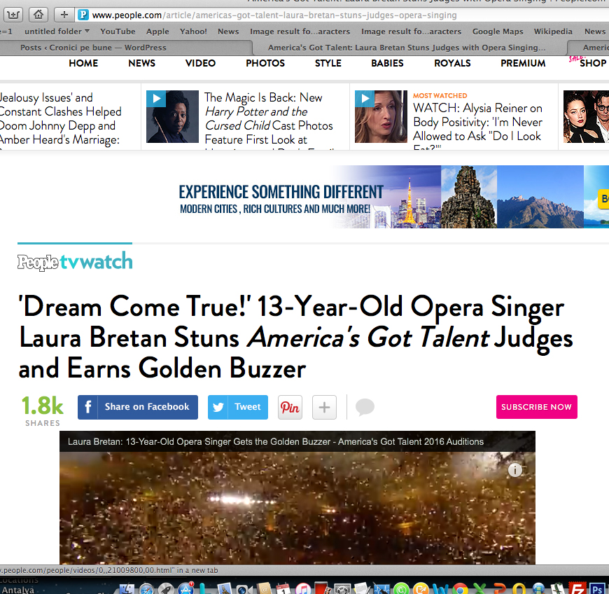Play the Harry Potter Cursed Child video icon
Image resolution: width=609 pixels, height=594 pixels.
click(156, 99)
